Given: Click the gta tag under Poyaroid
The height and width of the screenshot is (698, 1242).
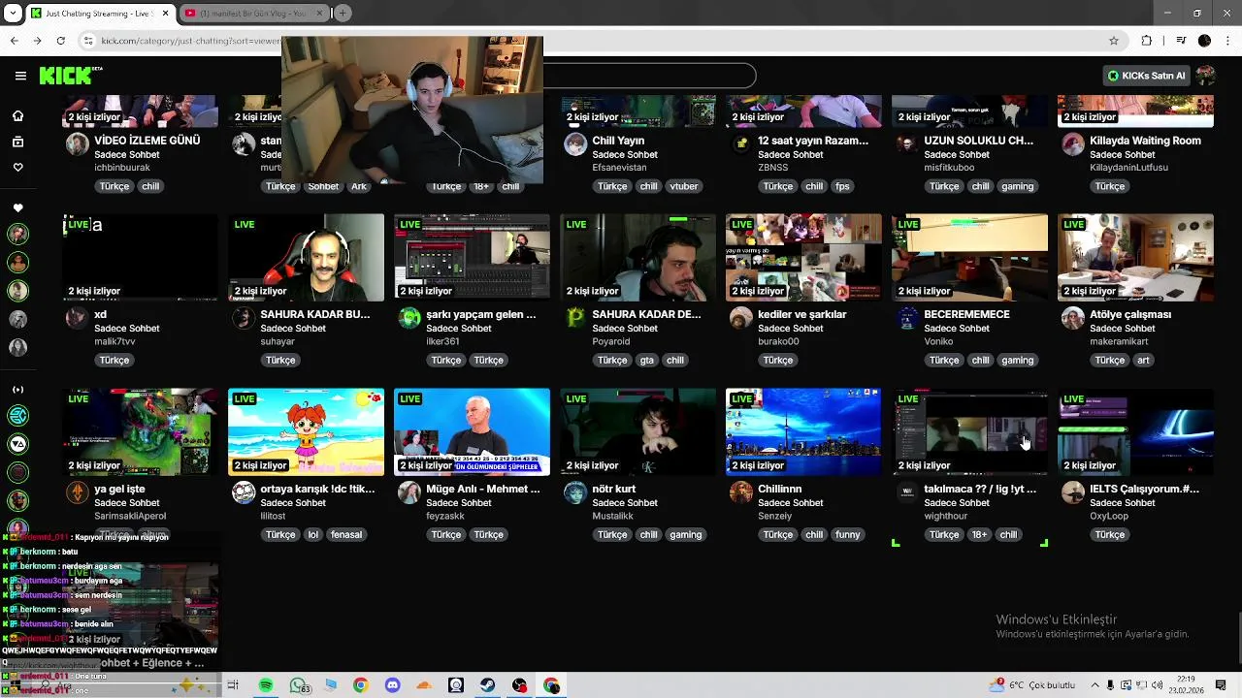Looking at the screenshot, I should tap(646, 360).
